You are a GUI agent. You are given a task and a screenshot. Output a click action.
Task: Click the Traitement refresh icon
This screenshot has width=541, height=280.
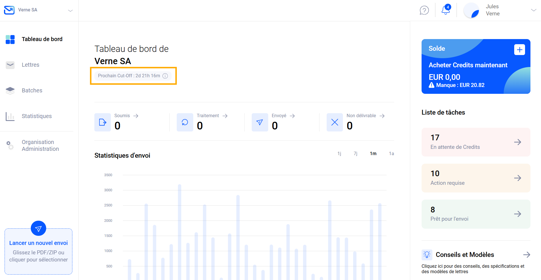(185, 122)
